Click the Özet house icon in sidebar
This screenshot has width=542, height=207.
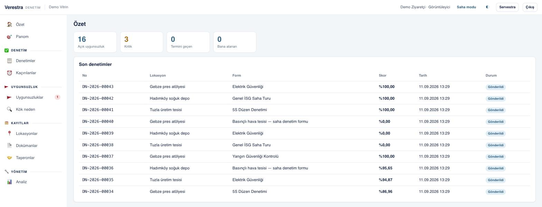click(9, 24)
